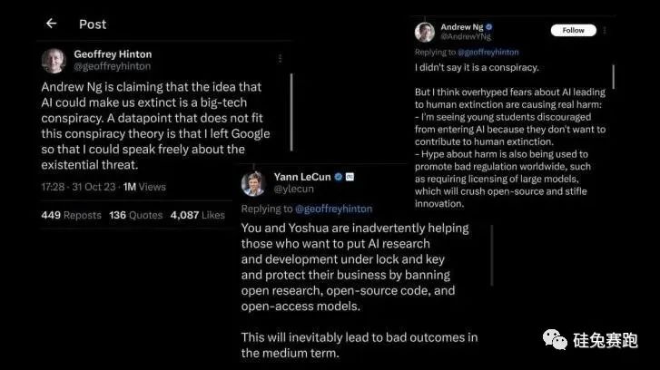
Task: Click the WeChat logo in the watermark
Action: click(555, 339)
